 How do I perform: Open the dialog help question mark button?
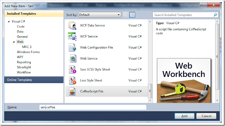[203, 5]
